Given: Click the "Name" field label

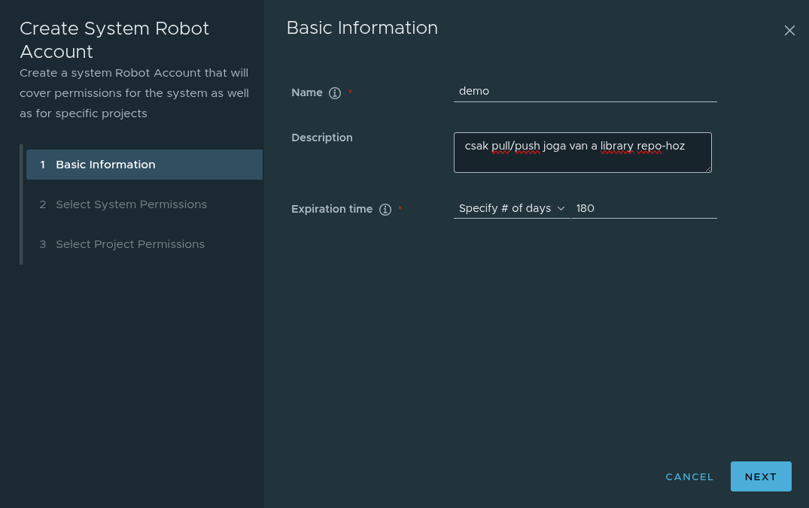Looking at the screenshot, I should point(306,92).
